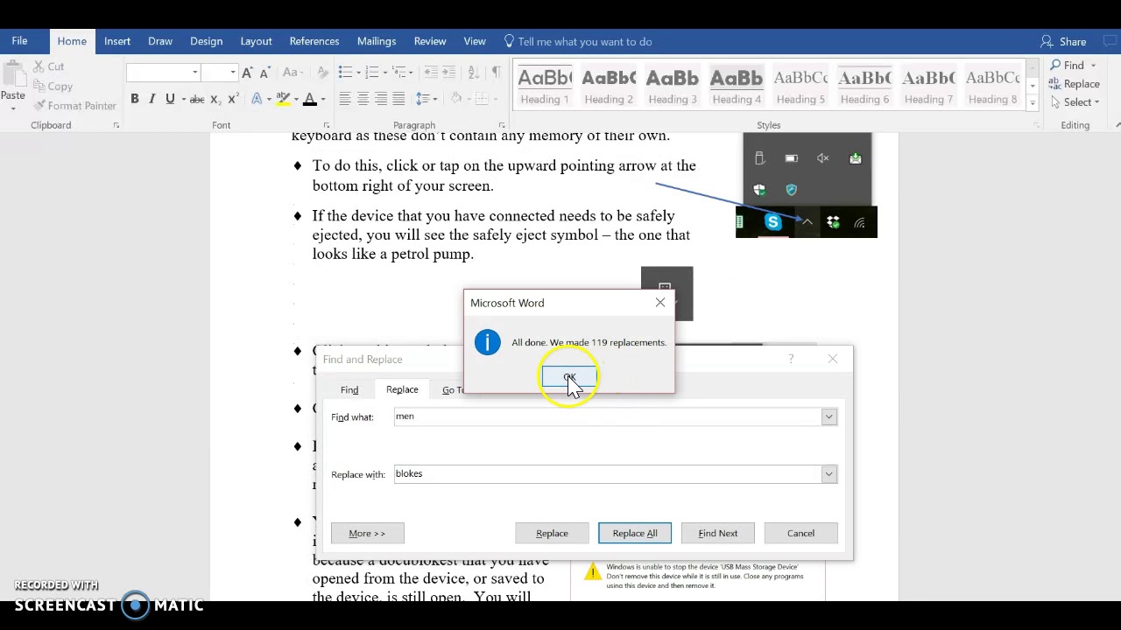Image resolution: width=1121 pixels, height=630 pixels.
Task: Align the text to the left
Action: tap(345, 99)
